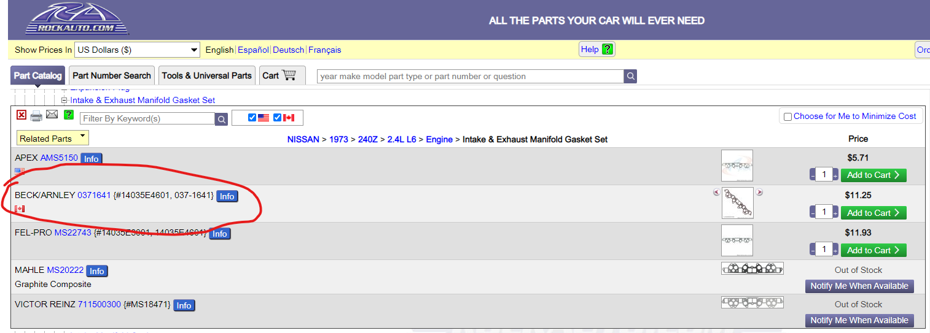The image size is (930, 333).
Task: Toggle the US flag warehouse checkbox
Action: (252, 118)
